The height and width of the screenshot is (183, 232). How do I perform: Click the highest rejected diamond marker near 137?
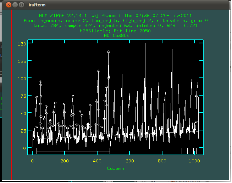(x=109, y=52)
